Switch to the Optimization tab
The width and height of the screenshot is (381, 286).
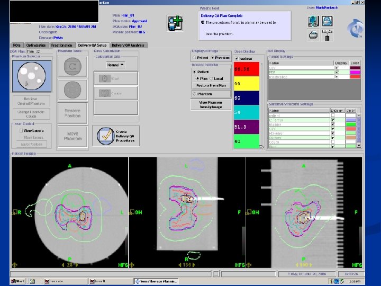(x=36, y=45)
